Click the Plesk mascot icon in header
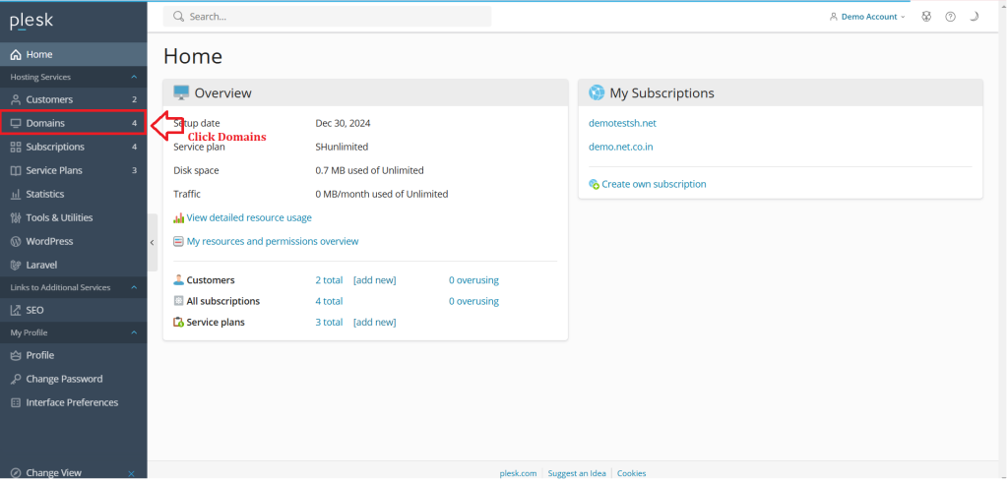Viewport: 1008px width, 482px height. pyautogui.click(x=926, y=17)
